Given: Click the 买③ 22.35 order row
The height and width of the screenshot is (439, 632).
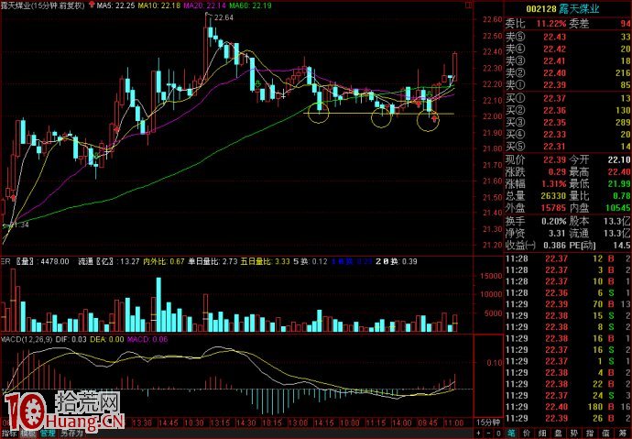Looking at the screenshot, I should (x=568, y=123).
